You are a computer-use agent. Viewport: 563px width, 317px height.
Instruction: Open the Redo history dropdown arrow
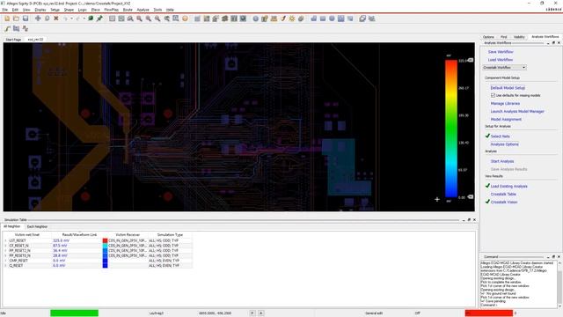(84, 18)
